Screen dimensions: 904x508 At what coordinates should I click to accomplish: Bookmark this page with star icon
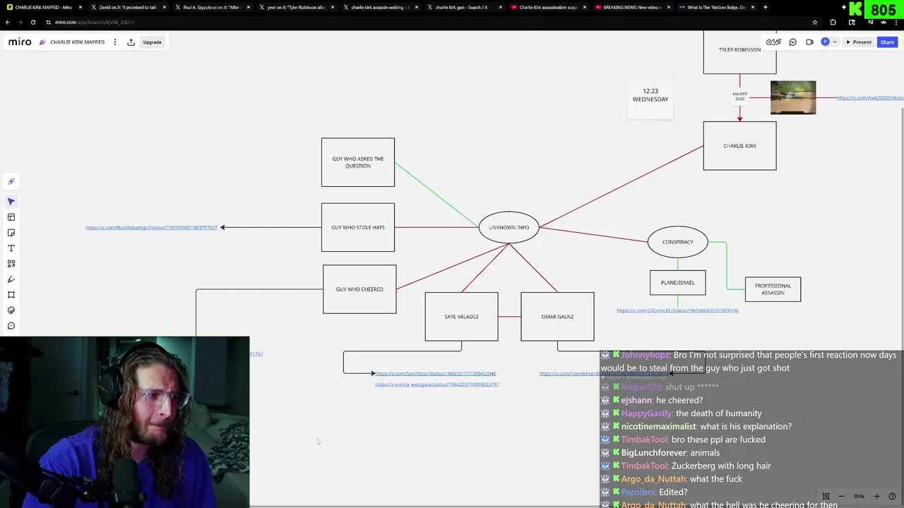click(x=815, y=22)
